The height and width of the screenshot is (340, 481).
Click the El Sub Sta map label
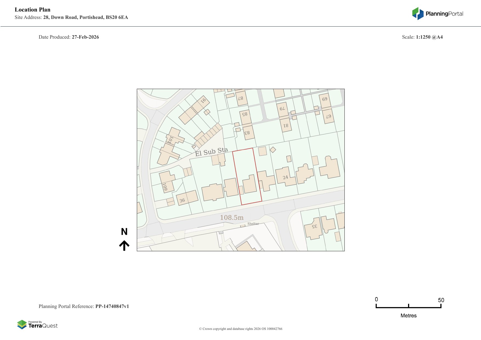pos(211,152)
